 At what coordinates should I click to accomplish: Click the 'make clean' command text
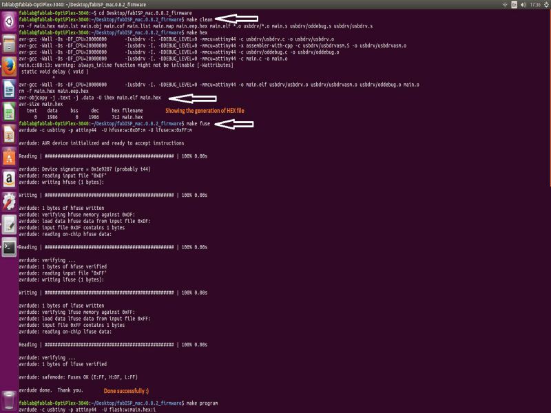(x=199, y=20)
